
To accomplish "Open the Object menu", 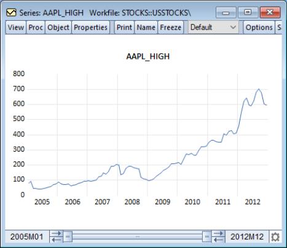I will point(58,28).
